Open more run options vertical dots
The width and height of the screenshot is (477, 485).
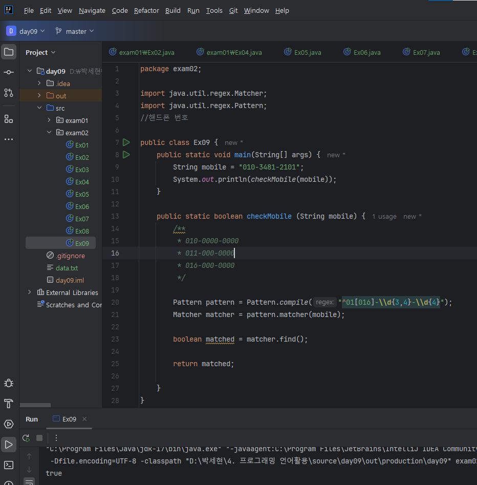[x=56, y=438]
